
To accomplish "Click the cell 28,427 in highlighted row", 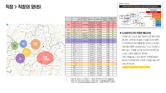I will click(98, 64).
